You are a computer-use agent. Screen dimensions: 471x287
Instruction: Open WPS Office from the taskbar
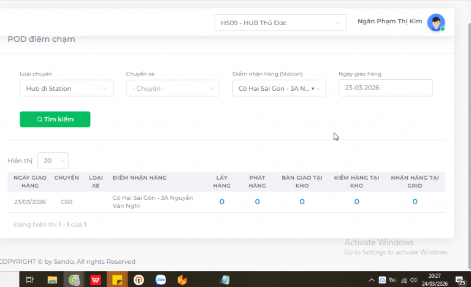pos(96,280)
